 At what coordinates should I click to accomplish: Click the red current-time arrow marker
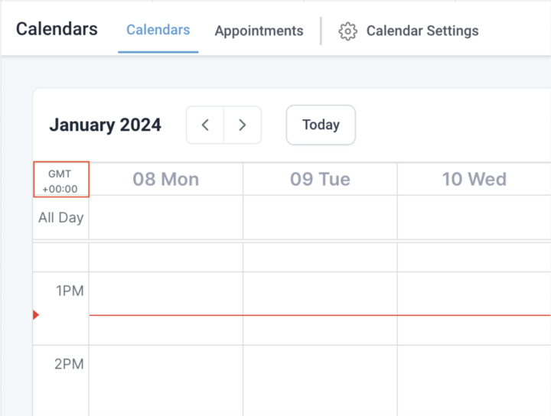point(36,315)
